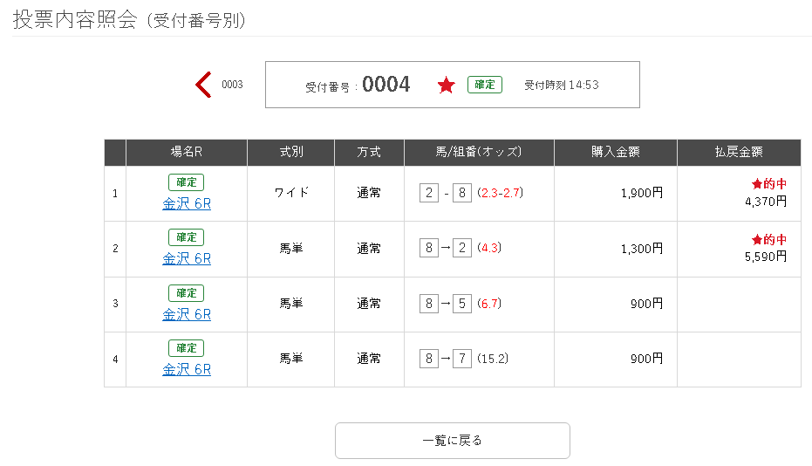Click the 払戻金額 column header
The image size is (812, 466).
point(739,152)
